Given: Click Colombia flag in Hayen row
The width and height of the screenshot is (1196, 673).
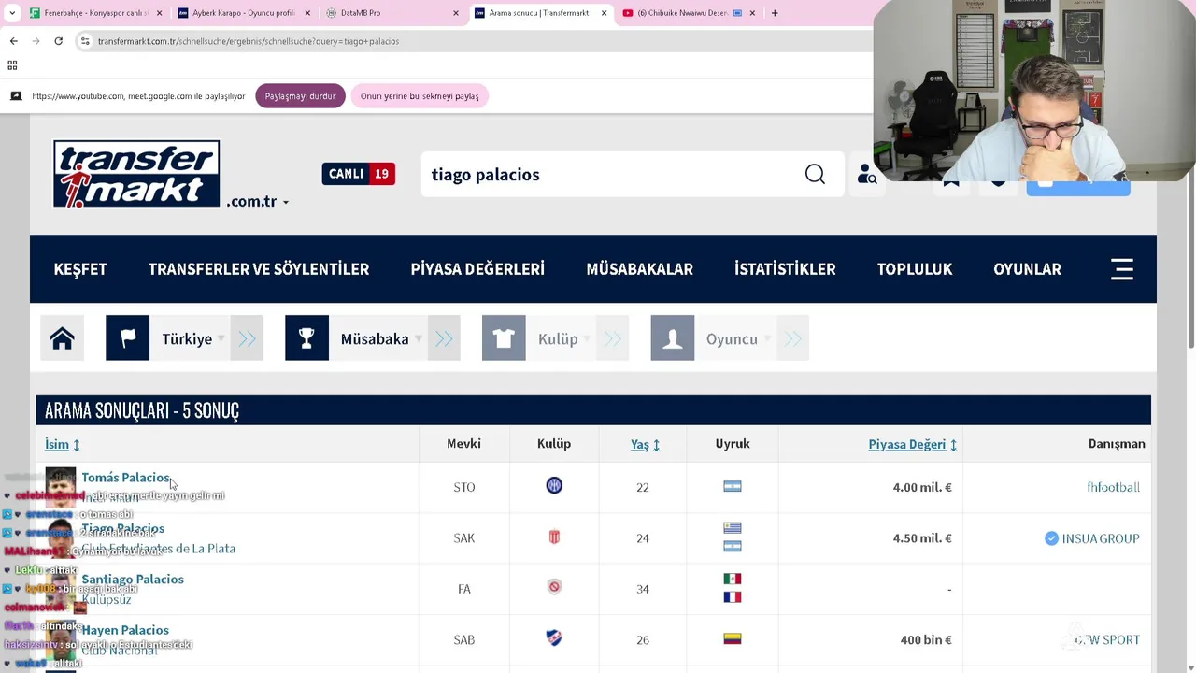Looking at the screenshot, I should (733, 638).
